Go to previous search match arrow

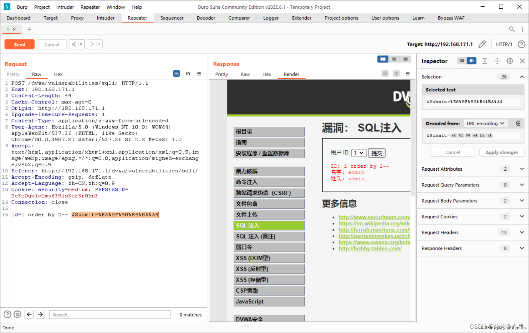pyautogui.click(x=29, y=314)
